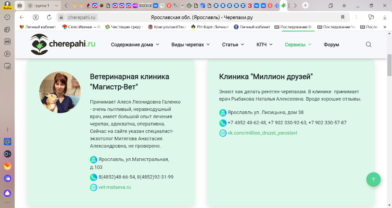This screenshot has width=392, height=208.
Task: Click the cherepahi.ru address field
Action: [82, 17]
